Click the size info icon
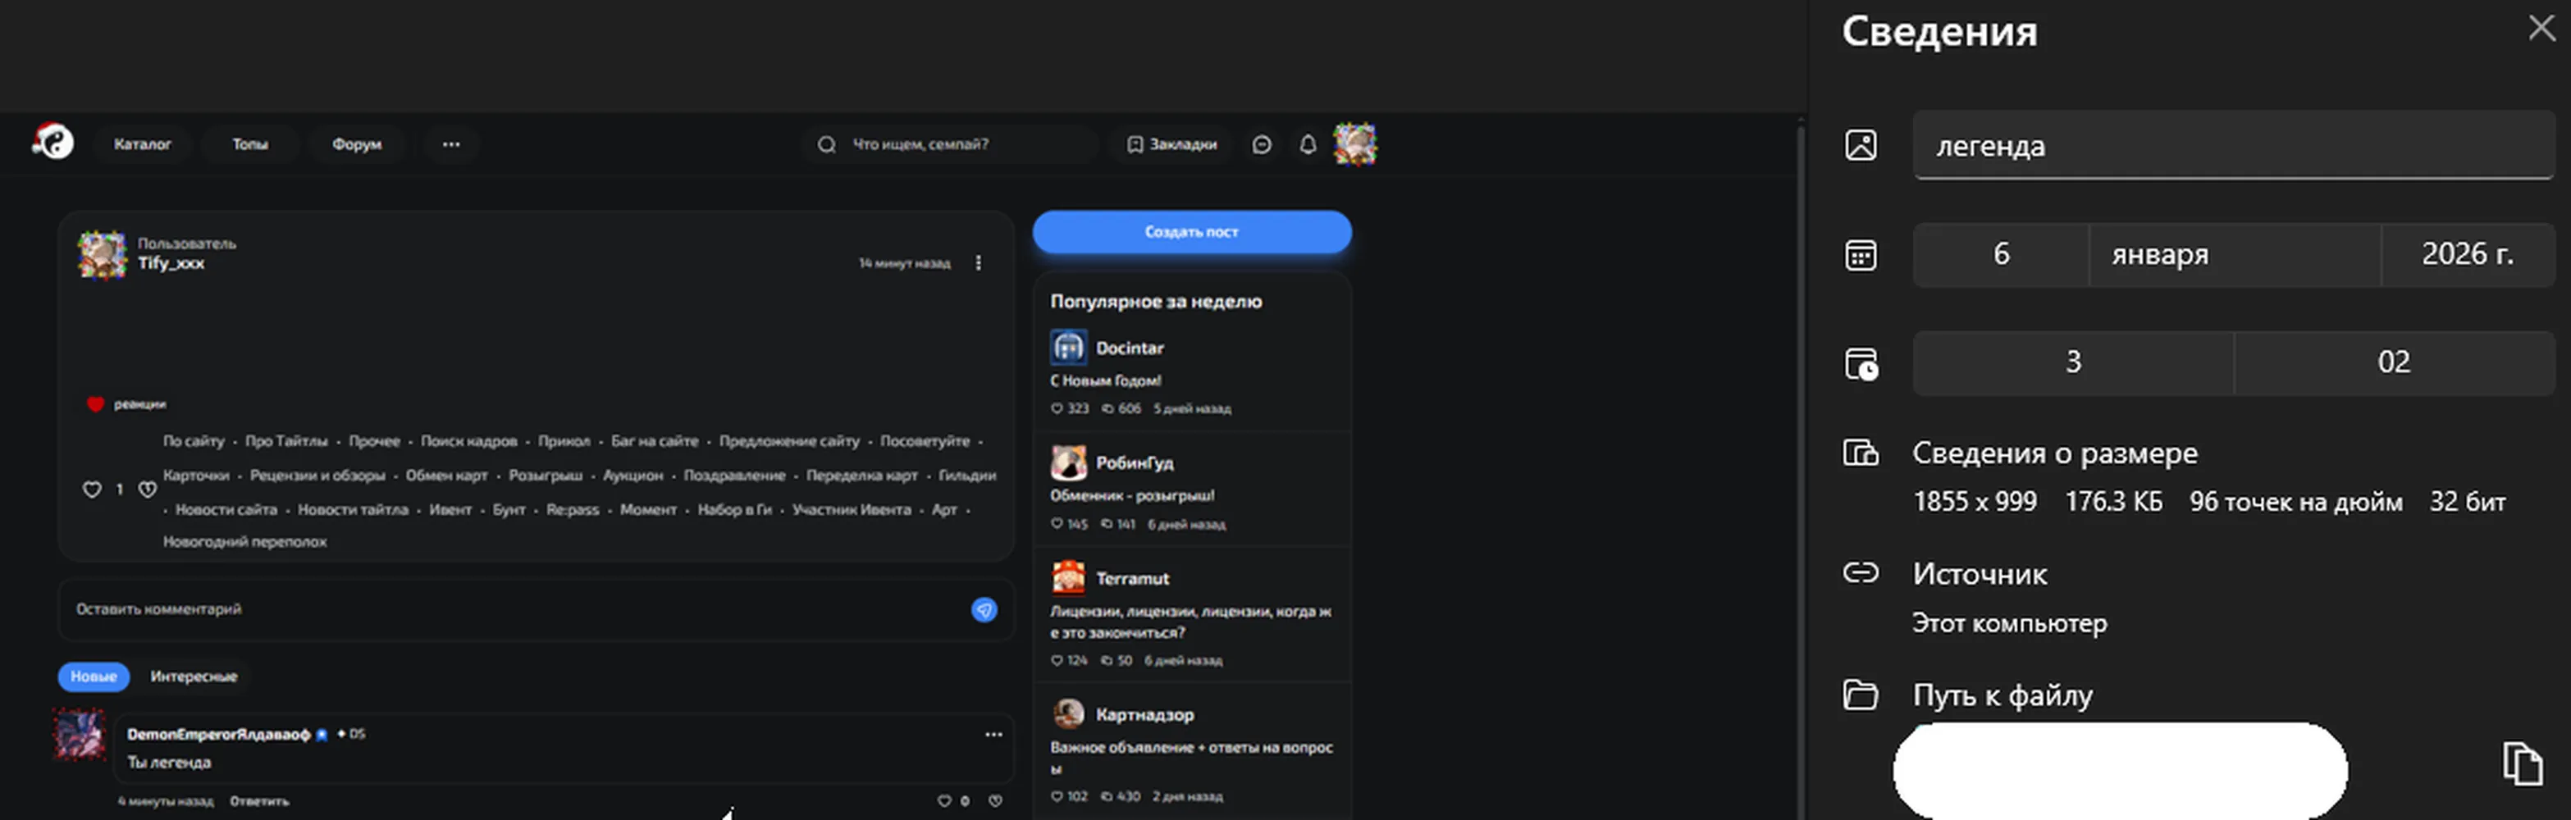 pos(1861,453)
